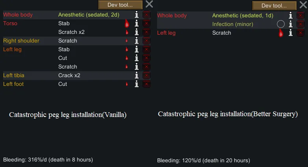Open Dev tool in Vanilla panel
This screenshot has height=167, width=308.
click(x=120, y=5)
